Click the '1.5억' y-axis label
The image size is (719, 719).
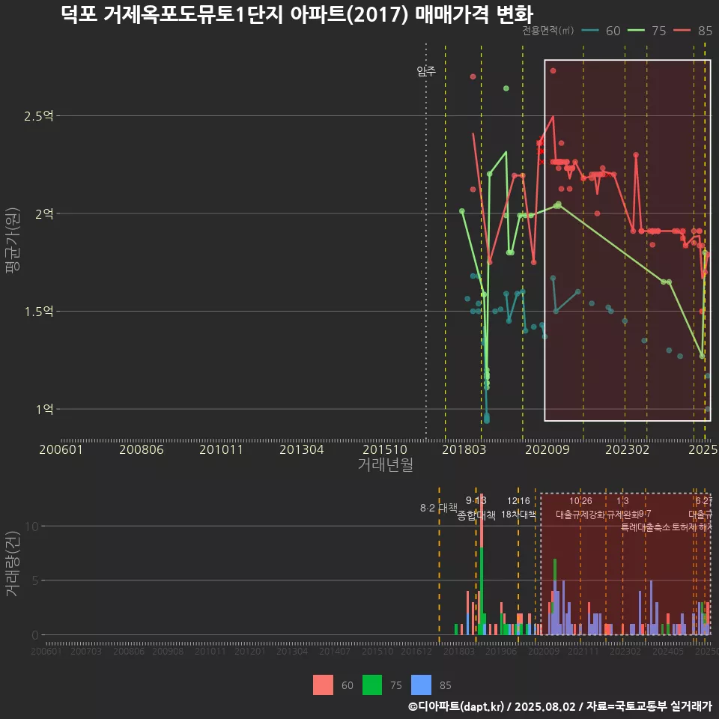click(x=39, y=312)
